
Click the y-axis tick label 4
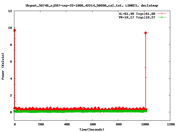click(x=11, y=79)
